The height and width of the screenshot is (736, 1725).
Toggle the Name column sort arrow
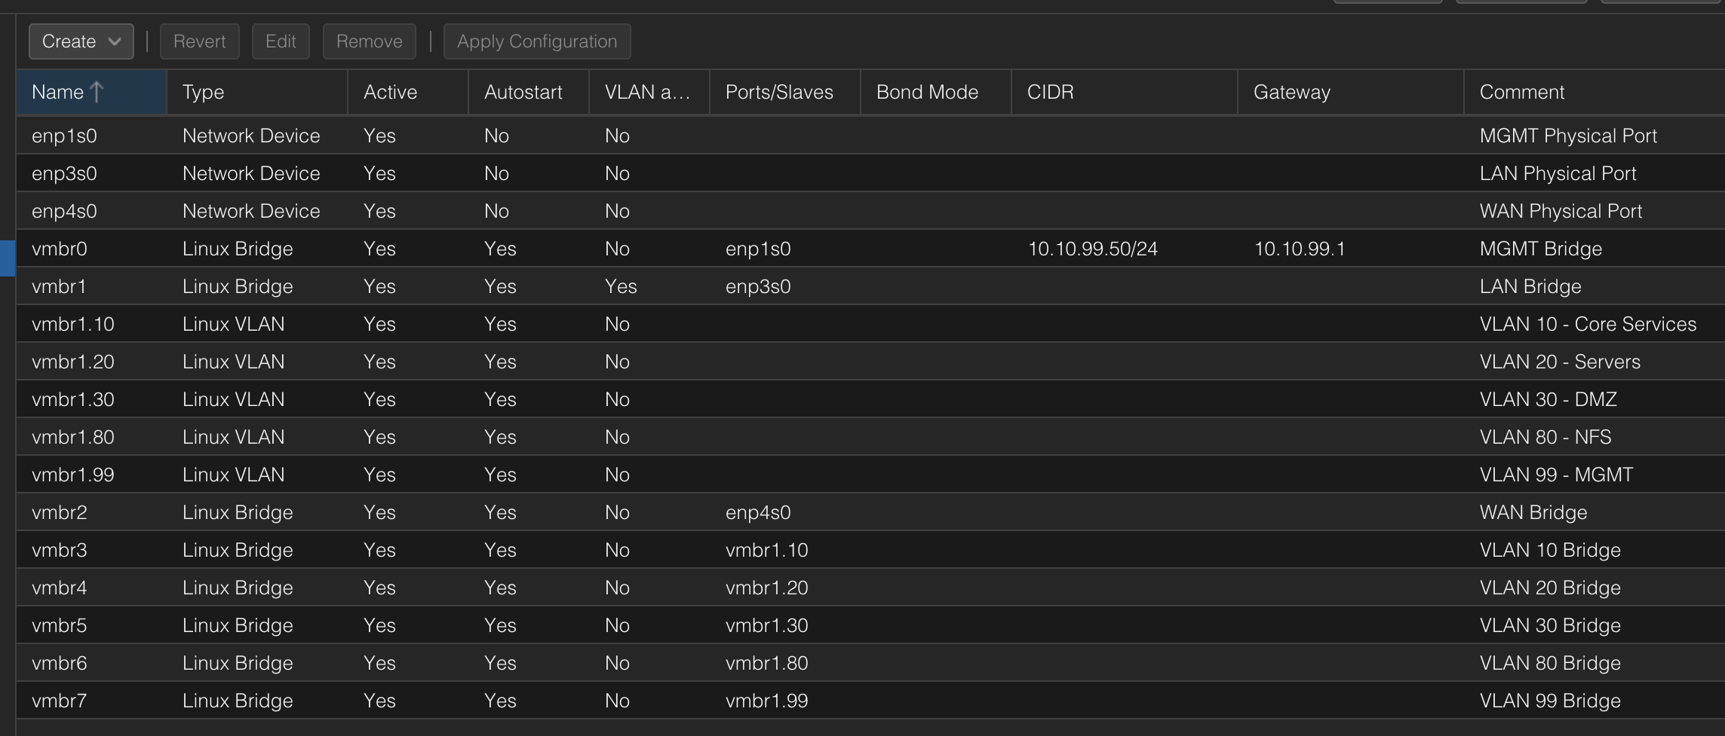pyautogui.click(x=96, y=92)
